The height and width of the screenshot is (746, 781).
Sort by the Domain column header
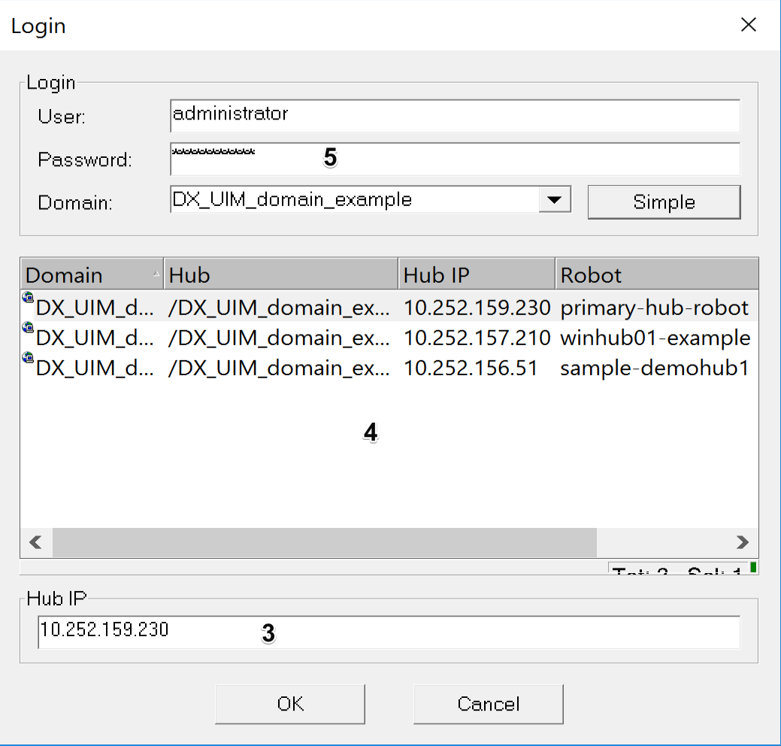click(x=92, y=274)
